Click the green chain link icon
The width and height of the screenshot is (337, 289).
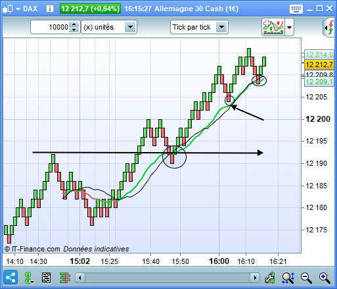pyautogui.click(x=29, y=278)
